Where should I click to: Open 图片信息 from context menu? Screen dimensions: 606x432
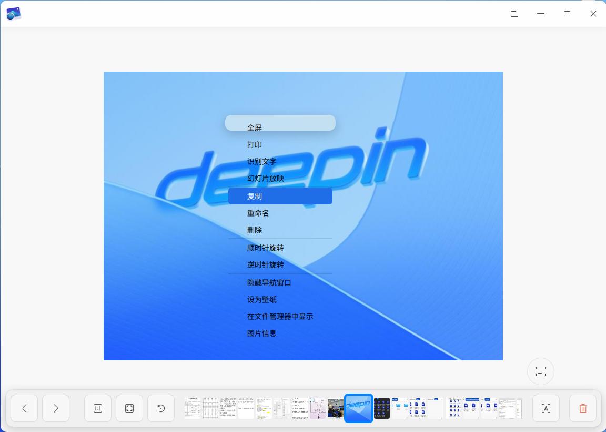[x=280, y=333]
